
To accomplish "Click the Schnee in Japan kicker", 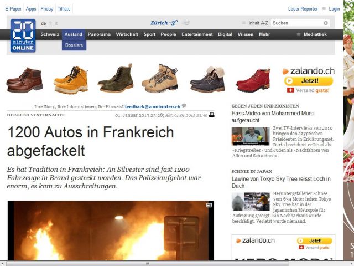I will 252,171.
